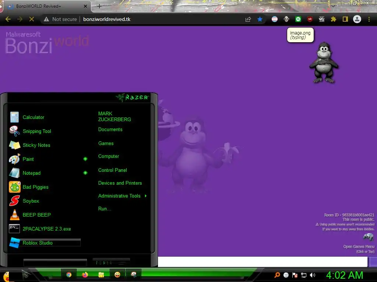The width and height of the screenshot is (377, 282).
Task: Click the Not secure warning indicator
Action: 60,19
